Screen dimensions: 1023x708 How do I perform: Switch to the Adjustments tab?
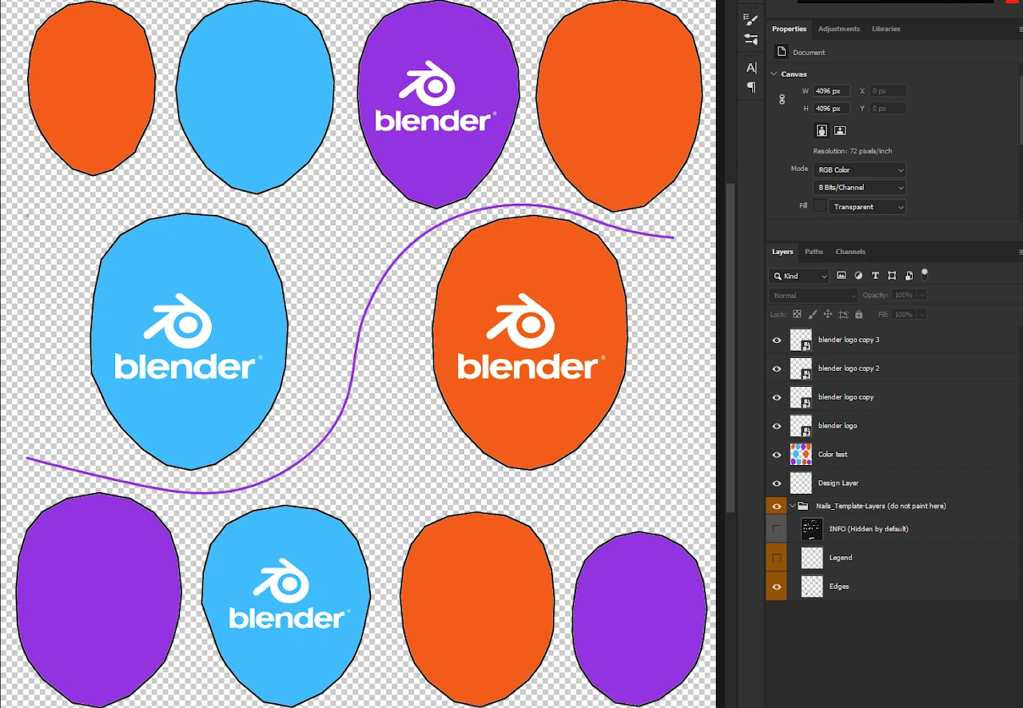pos(839,29)
